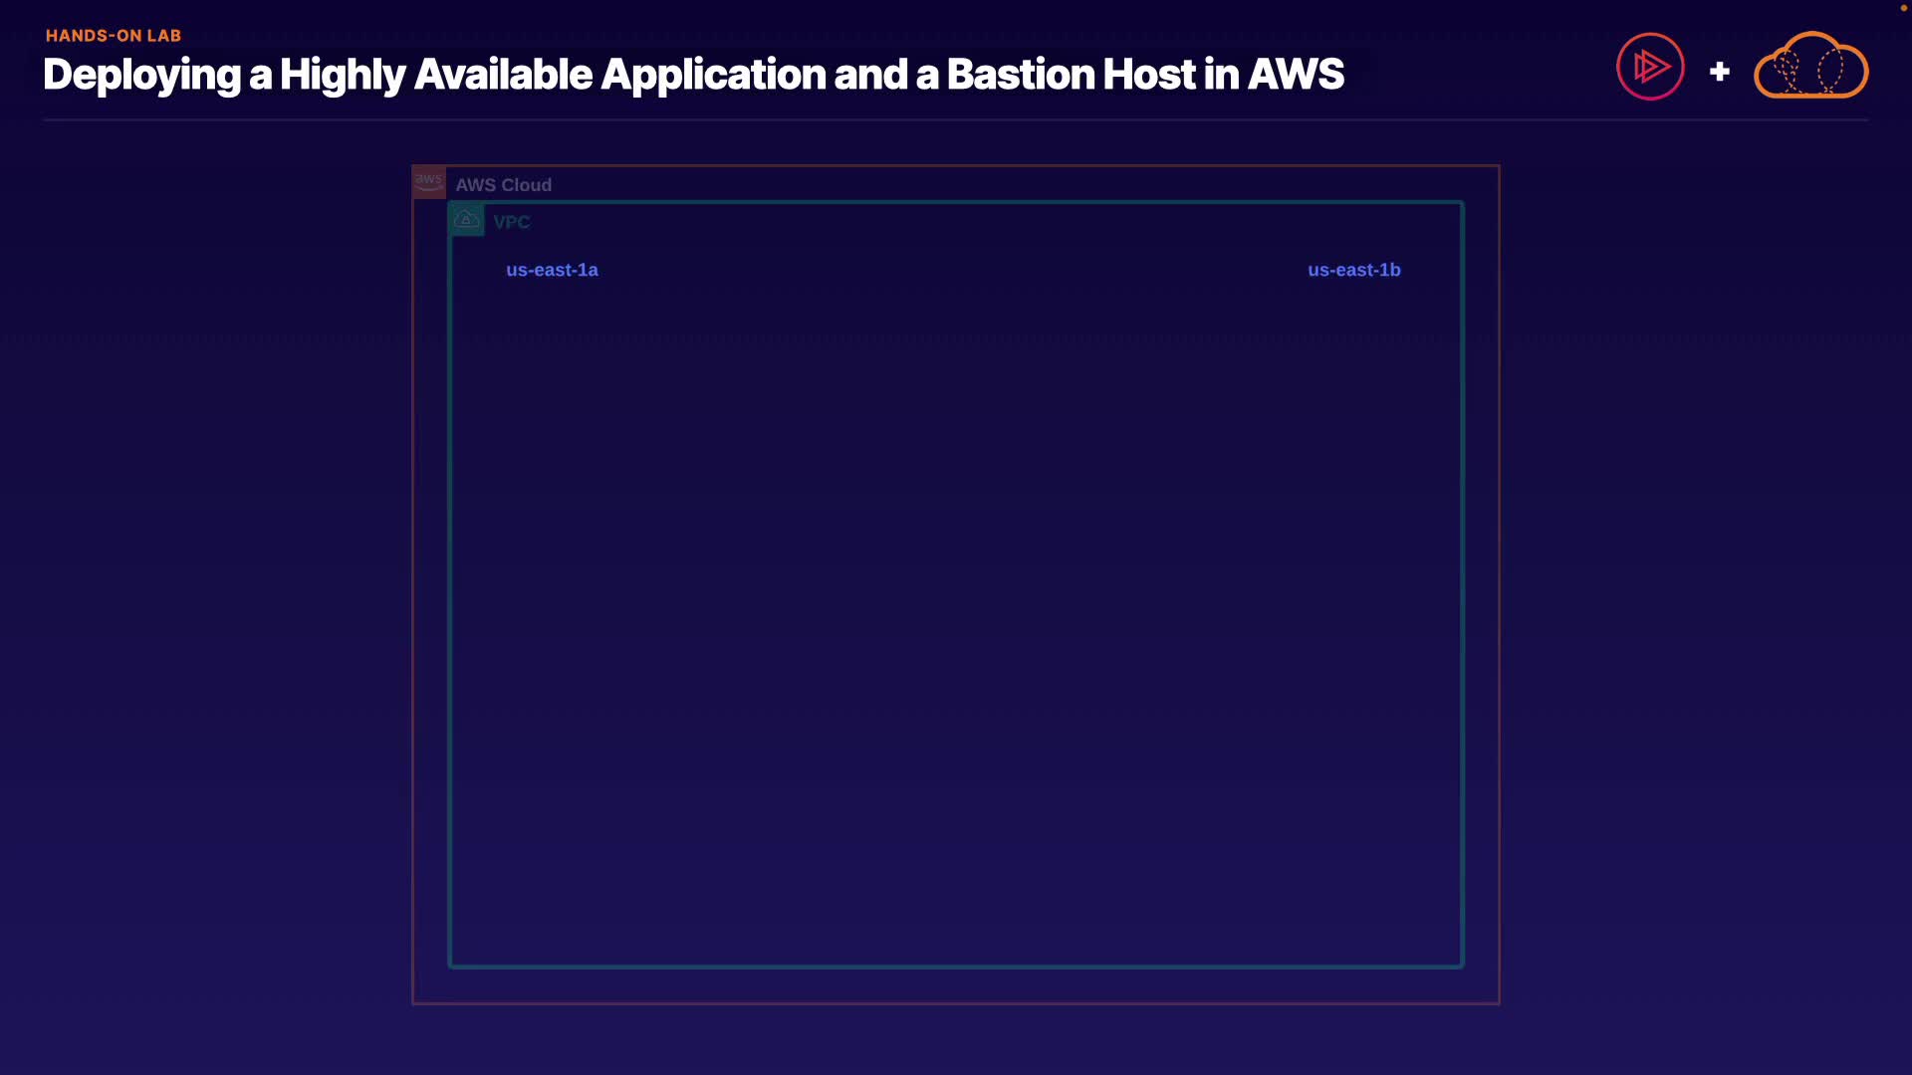Click the Pluralsight play logo icon
1912x1075 pixels.
pyautogui.click(x=1650, y=67)
